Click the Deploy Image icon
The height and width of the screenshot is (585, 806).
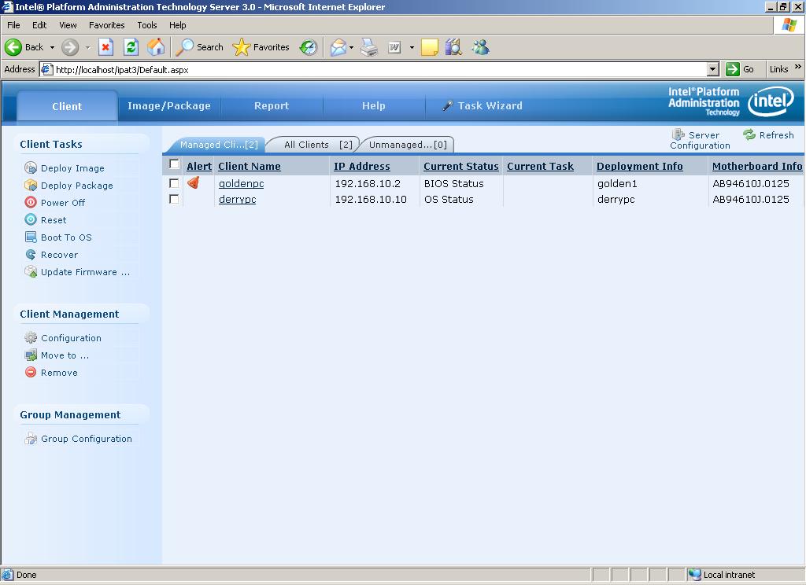(31, 168)
